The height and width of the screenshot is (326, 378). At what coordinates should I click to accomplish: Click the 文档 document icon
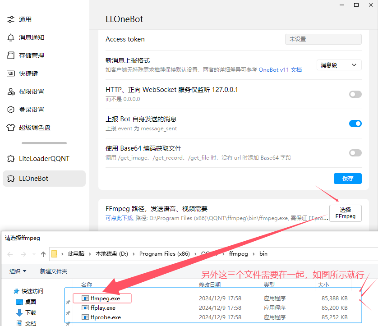(19, 323)
